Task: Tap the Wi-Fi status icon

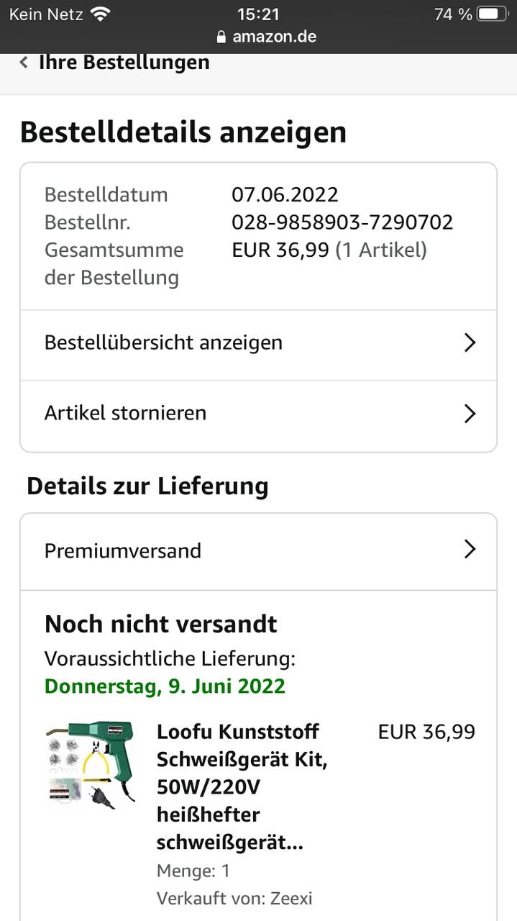Action: coord(100,14)
